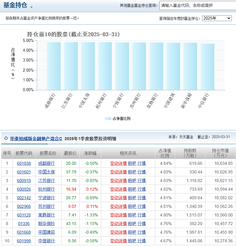Open the 成都银行 stock name link
This screenshot has width=236, height=247.
click(47, 163)
